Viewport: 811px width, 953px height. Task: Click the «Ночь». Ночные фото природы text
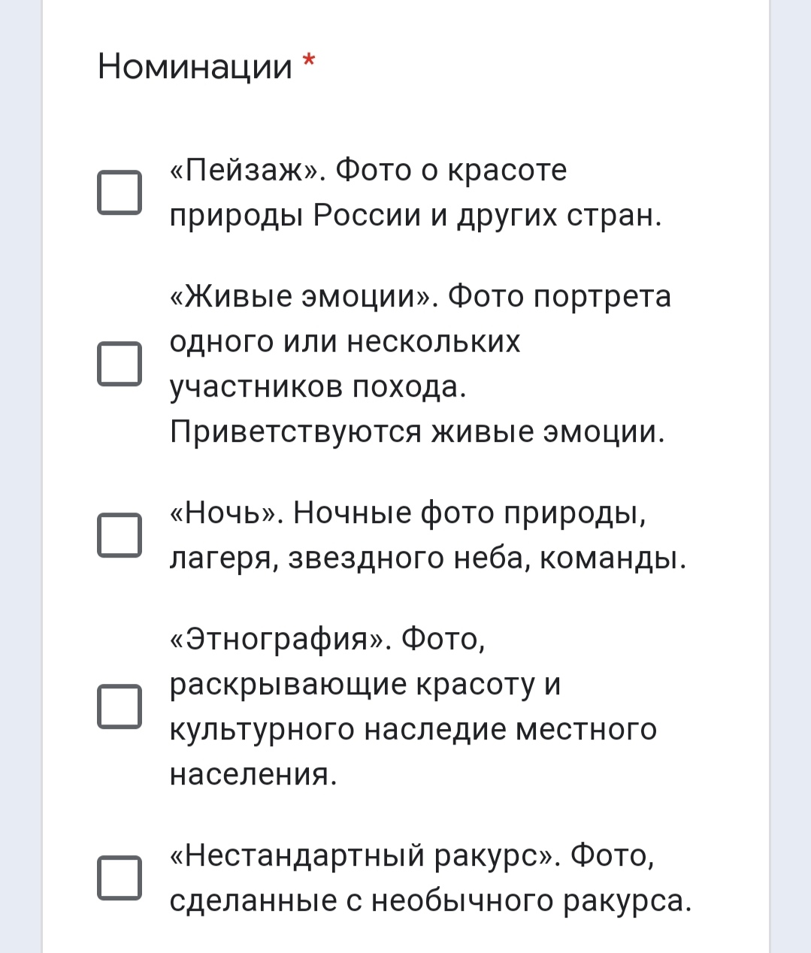pyautogui.click(x=408, y=513)
